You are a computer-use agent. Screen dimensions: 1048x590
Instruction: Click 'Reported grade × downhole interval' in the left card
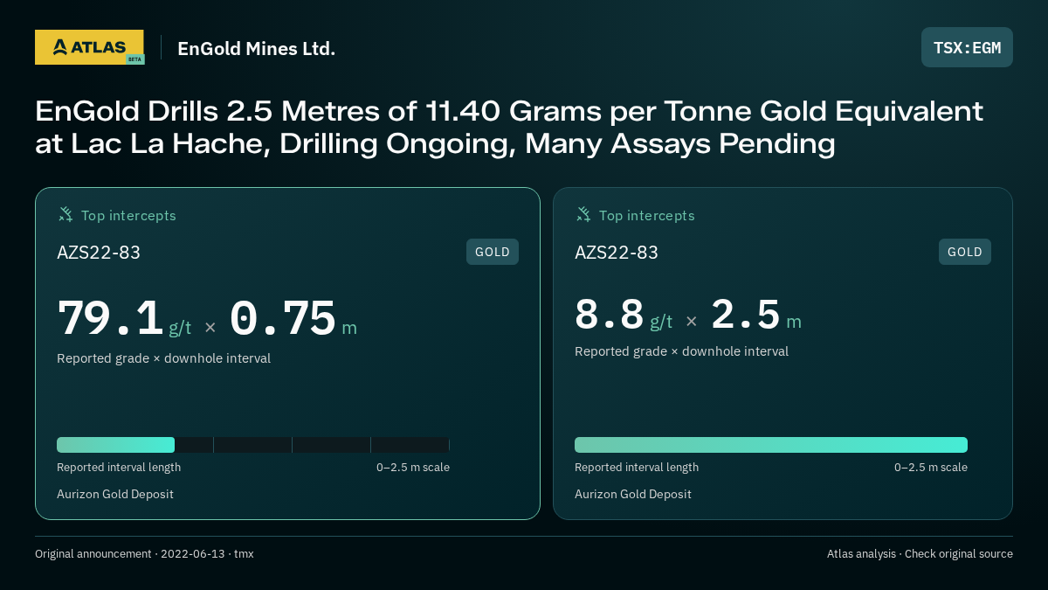coord(164,358)
